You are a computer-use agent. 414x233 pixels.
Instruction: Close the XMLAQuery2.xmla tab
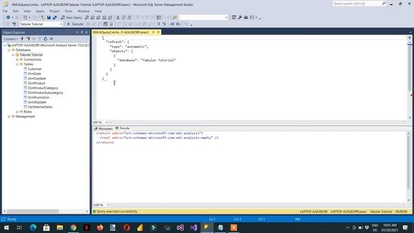pyautogui.click(x=158, y=32)
